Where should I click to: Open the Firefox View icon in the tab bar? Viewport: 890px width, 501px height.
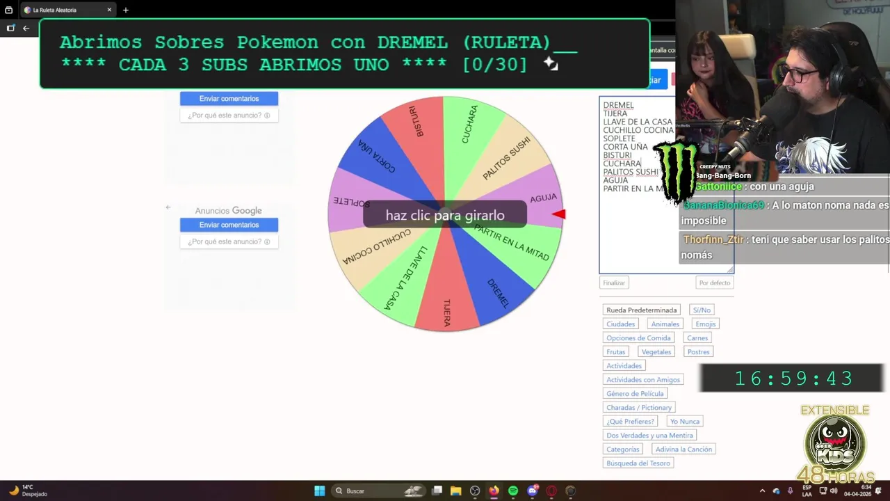click(9, 10)
